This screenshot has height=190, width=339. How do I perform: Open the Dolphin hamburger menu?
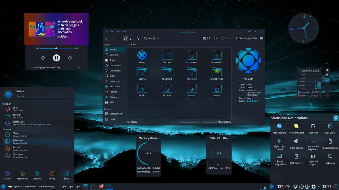pos(261,38)
